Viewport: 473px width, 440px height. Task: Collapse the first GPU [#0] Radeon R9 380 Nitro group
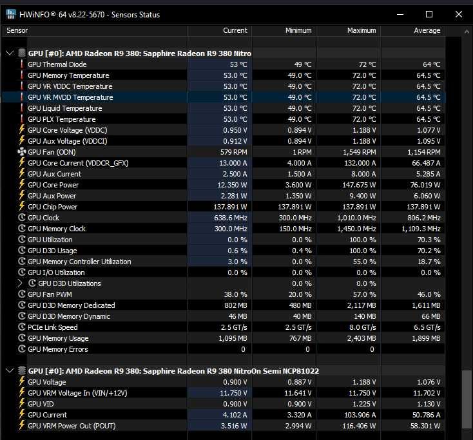point(10,53)
